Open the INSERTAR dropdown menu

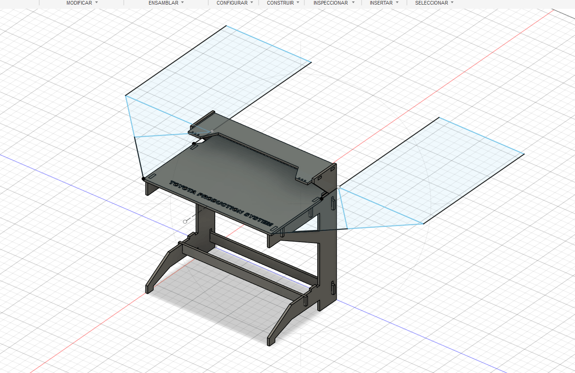[x=384, y=3]
